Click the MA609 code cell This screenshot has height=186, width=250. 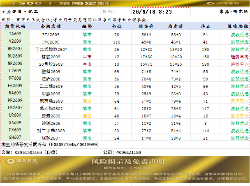point(15,93)
